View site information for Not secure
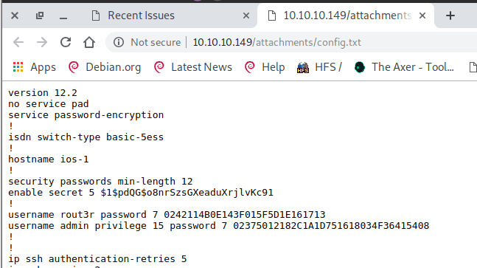Screen dimensions: 477x268 pos(119,42)
